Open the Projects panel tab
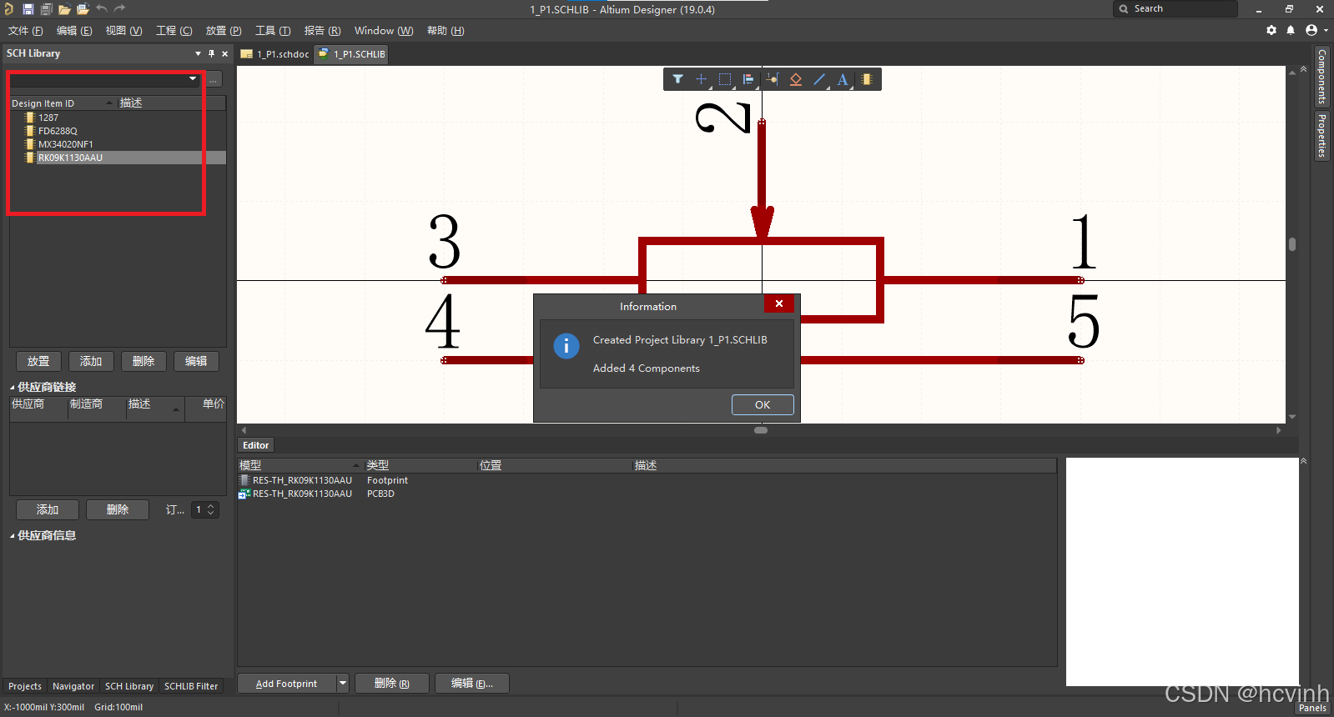The height and width of the screenshot is (717, 1334). (x=25, y=686)
